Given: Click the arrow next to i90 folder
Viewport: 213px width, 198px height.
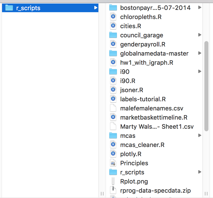Looking at the screenshot, I should pos(200,72).
